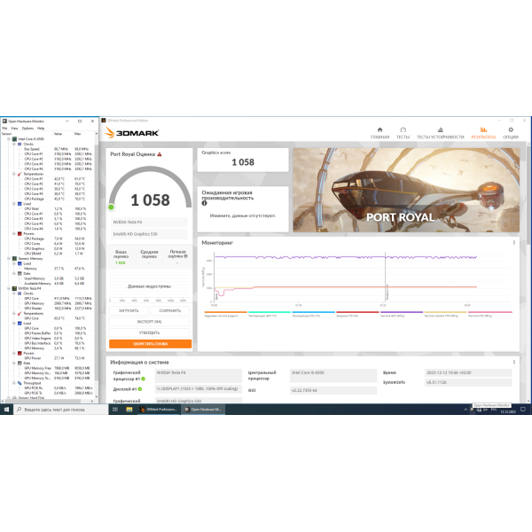This screenshot has height=532, width=532.
Task: Open the Windows Start menu
Action: (6, 410)
